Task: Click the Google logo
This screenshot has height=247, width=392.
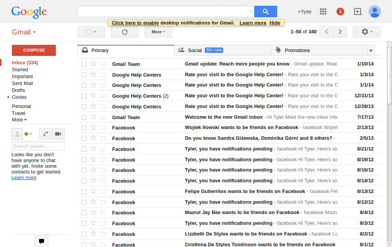Action: pyautogui.click(x=29, y=12)
